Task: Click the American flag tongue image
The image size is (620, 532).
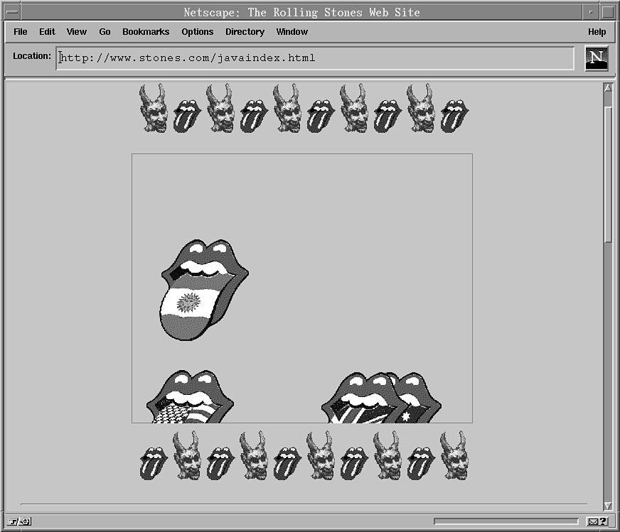Action: [x=190, y=396]
